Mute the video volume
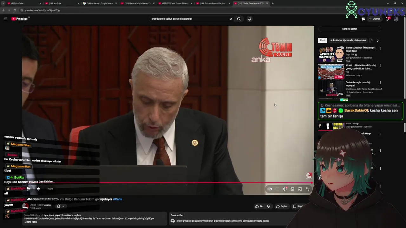This screenshot has width=406, height=228. pyautogui.click(x=38, y=189)
